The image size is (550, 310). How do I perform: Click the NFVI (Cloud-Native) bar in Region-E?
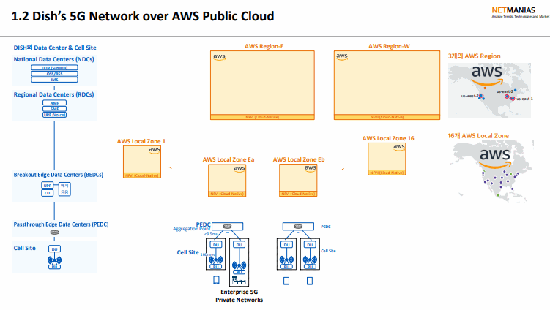coord(262,117)
